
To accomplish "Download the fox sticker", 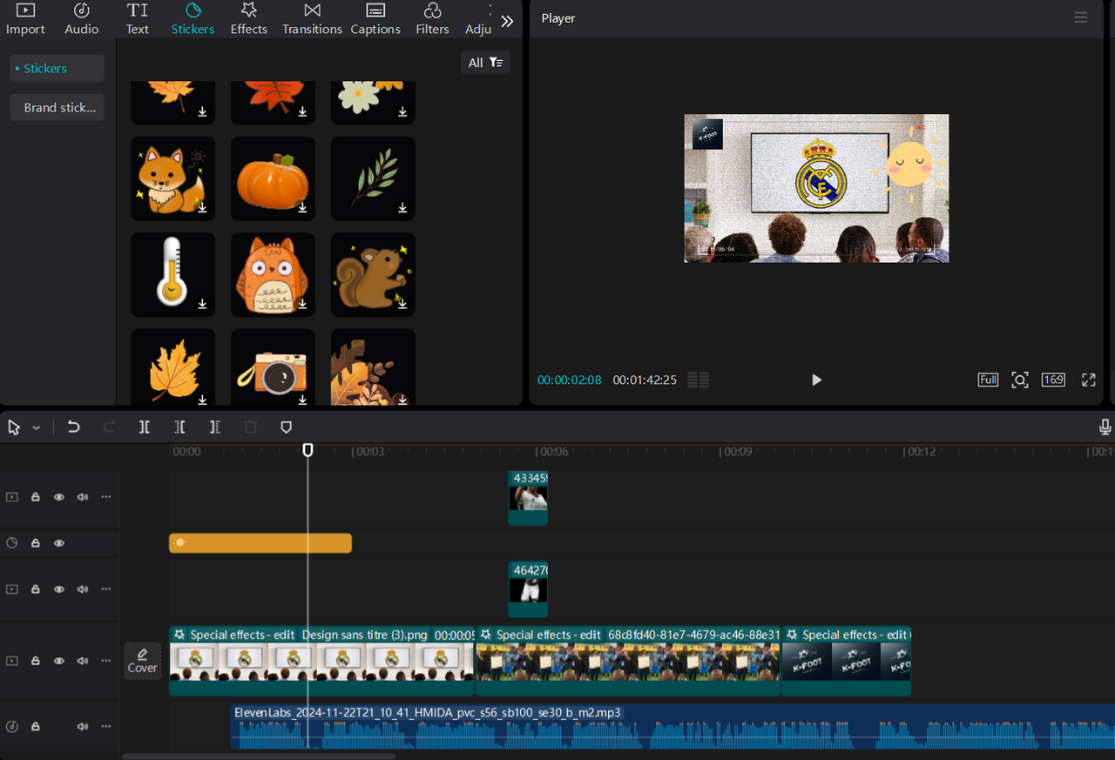I will pyautogui.click(x=202, y=208).
